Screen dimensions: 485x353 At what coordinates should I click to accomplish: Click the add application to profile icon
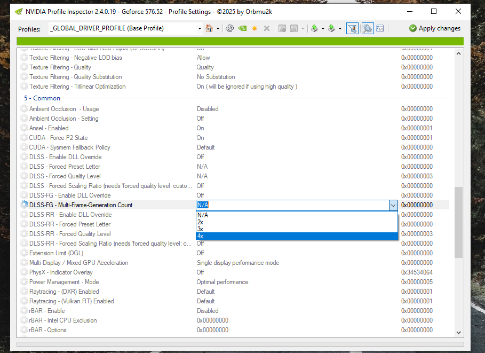click(282, 28)
